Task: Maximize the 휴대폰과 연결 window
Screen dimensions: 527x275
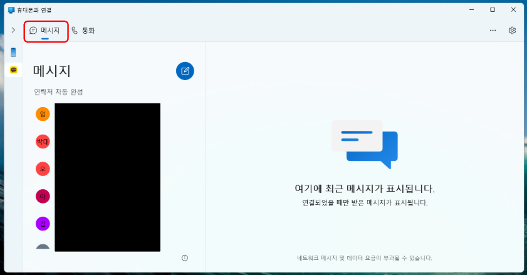Action: [x=493, y=10]
